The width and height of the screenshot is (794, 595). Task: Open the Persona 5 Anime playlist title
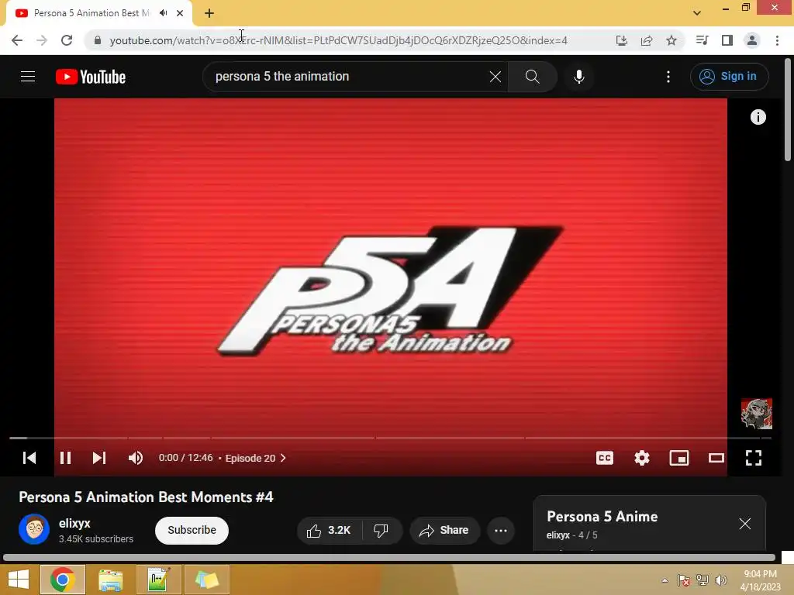pyautogui.click(x=602, y=517)
